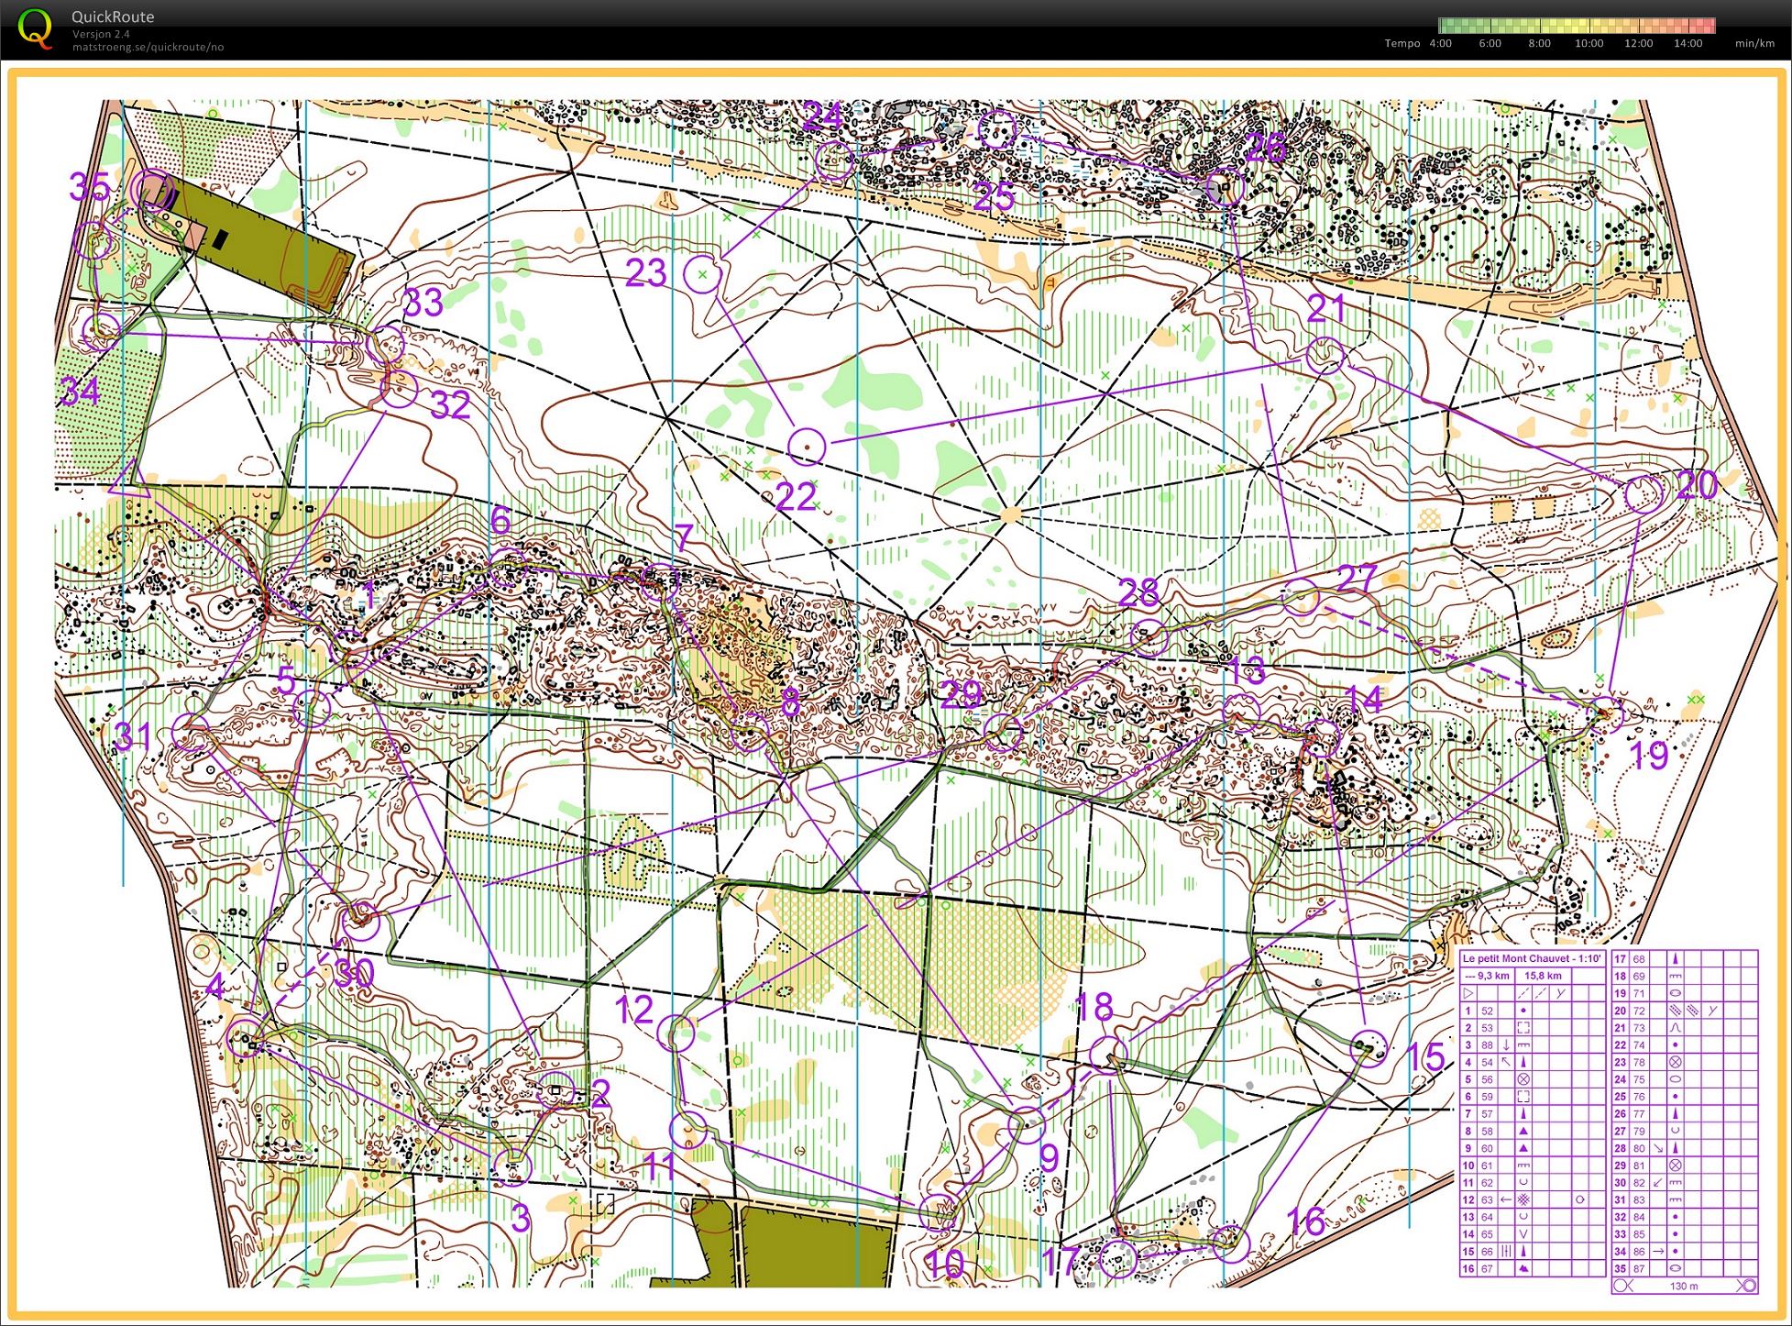Viewport: 1792px width, 1326px height.
Task: Click control circle 31
Action: 192,733
